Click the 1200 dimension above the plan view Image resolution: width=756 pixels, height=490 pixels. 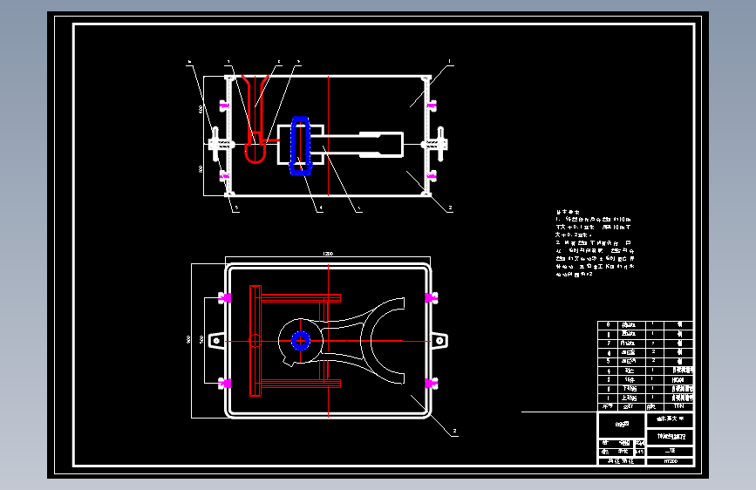tap(328, 254)
